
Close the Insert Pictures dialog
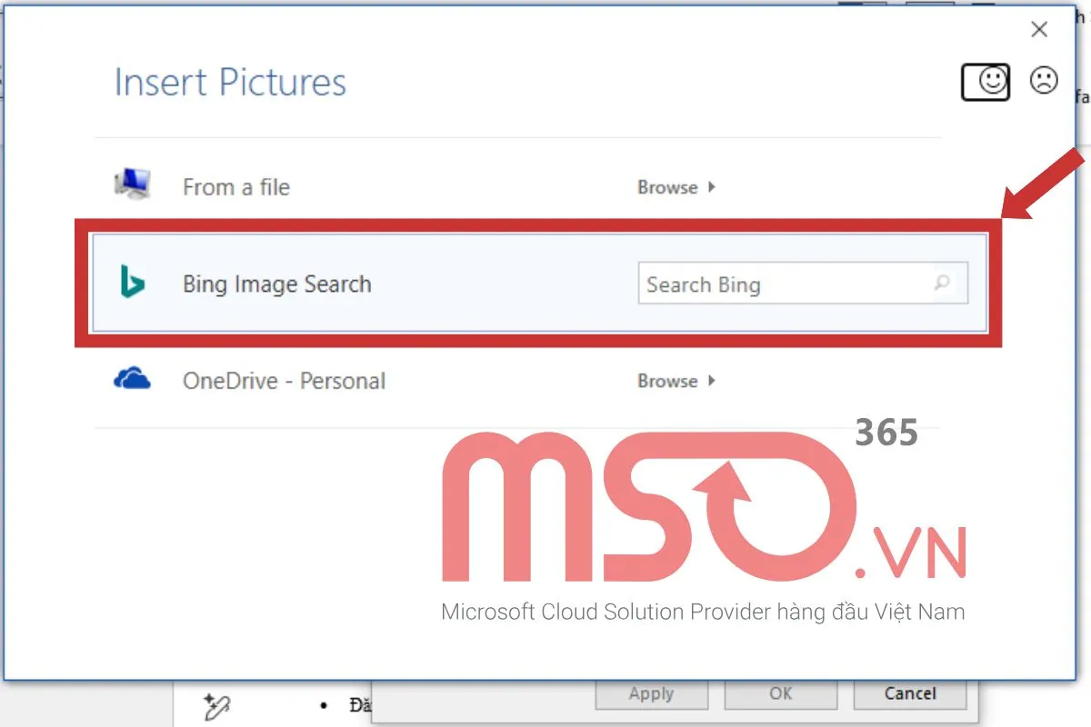1039,30
